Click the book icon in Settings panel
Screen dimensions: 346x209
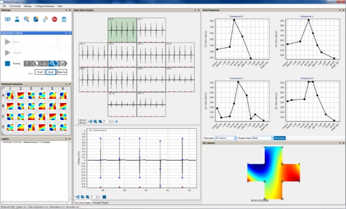pyautogui.click(x=8, y=19)
